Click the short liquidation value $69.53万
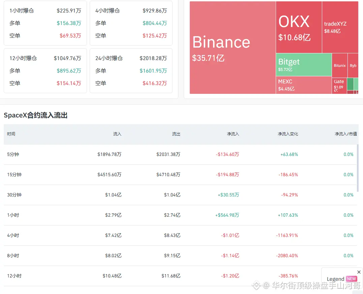 tap(70, 36)
